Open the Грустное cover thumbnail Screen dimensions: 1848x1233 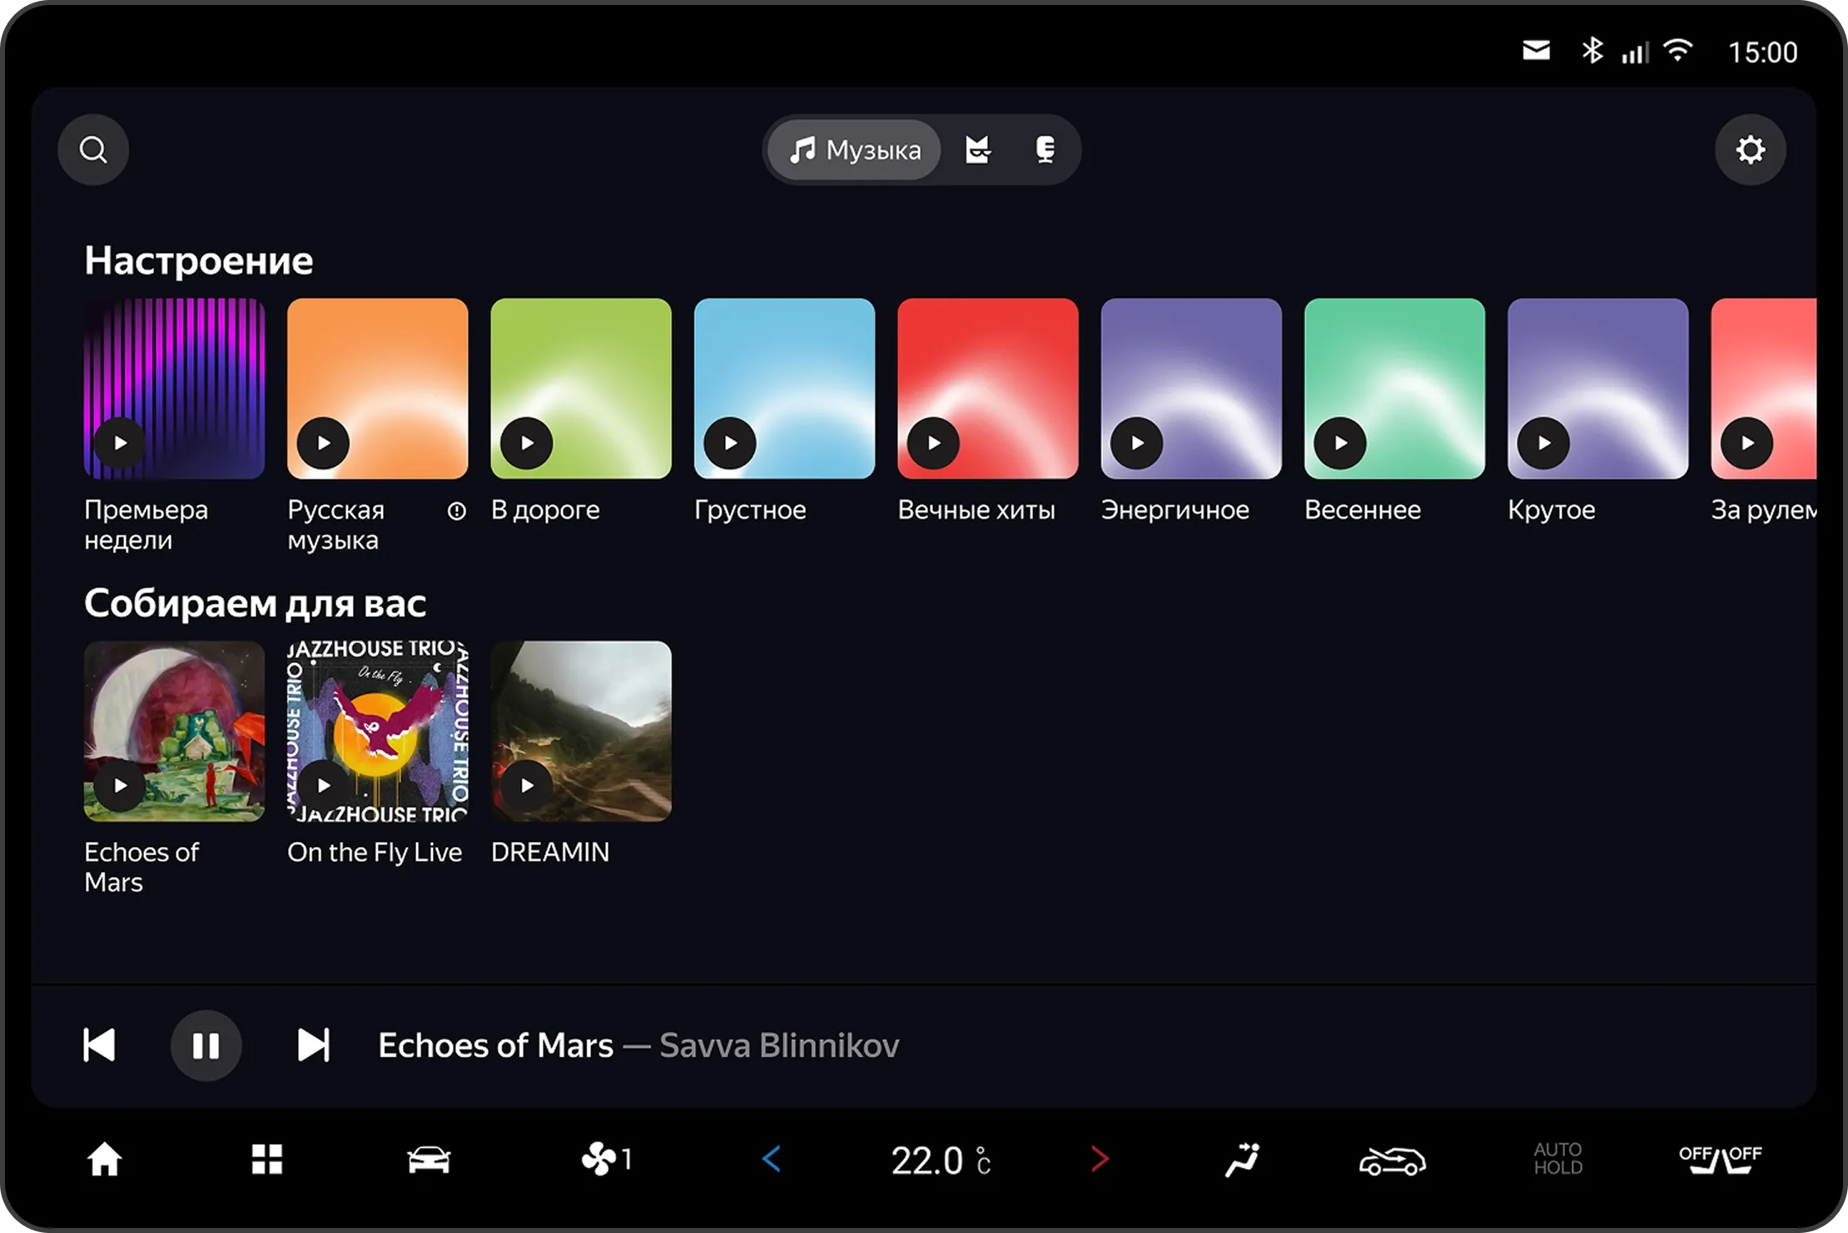pyautogui.click(x=784, y=389)
